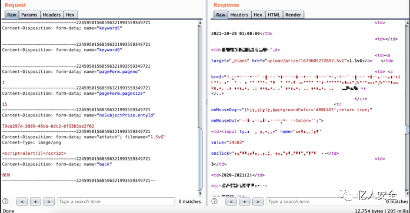This screenshot has height=213, width=410.
Task: Click the name "keyword6" in the request
Action: (x=109, y=49)
